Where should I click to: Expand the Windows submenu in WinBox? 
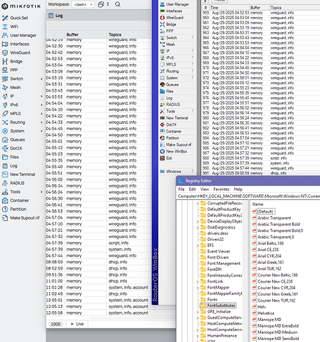point(193,171)
